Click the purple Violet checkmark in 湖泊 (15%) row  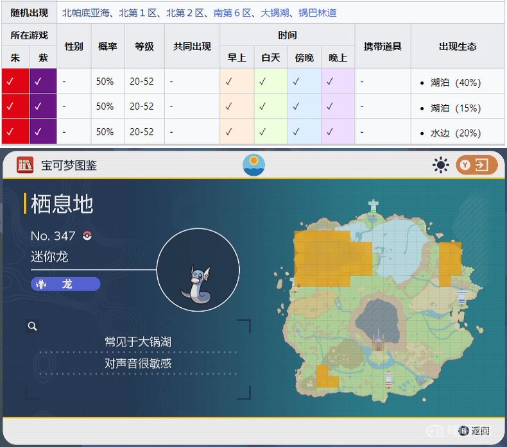coord(38,106)
